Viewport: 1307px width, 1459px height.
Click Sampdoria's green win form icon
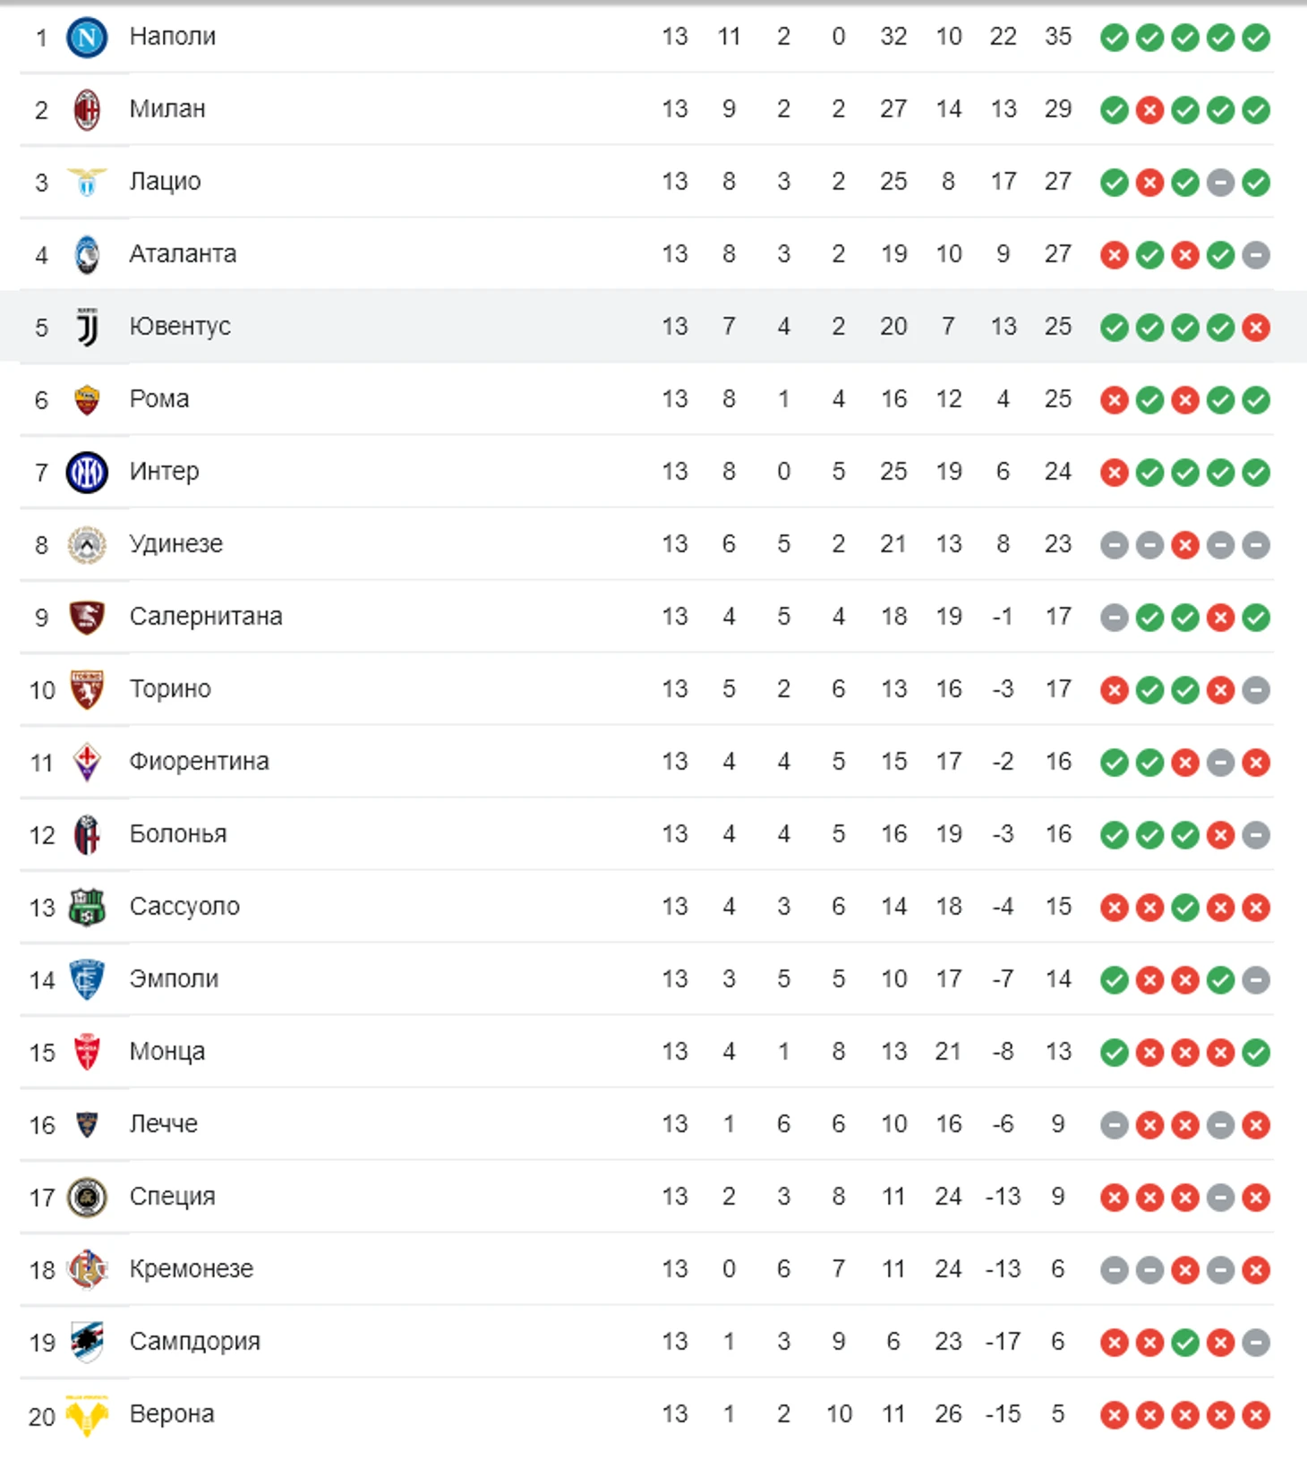(x=1184, y=1343)
